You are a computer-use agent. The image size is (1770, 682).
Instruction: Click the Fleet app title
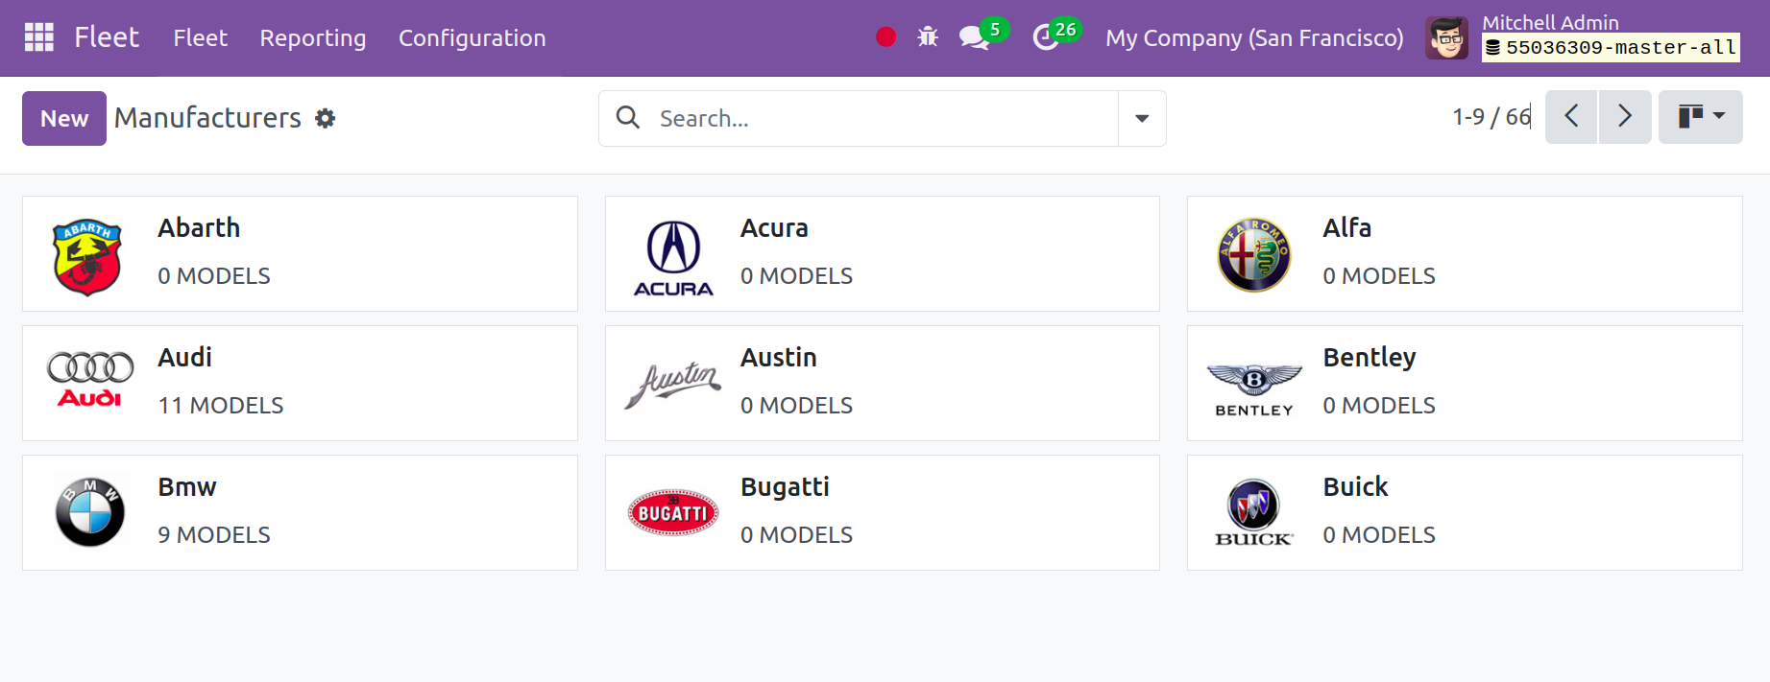coord(107,37)
